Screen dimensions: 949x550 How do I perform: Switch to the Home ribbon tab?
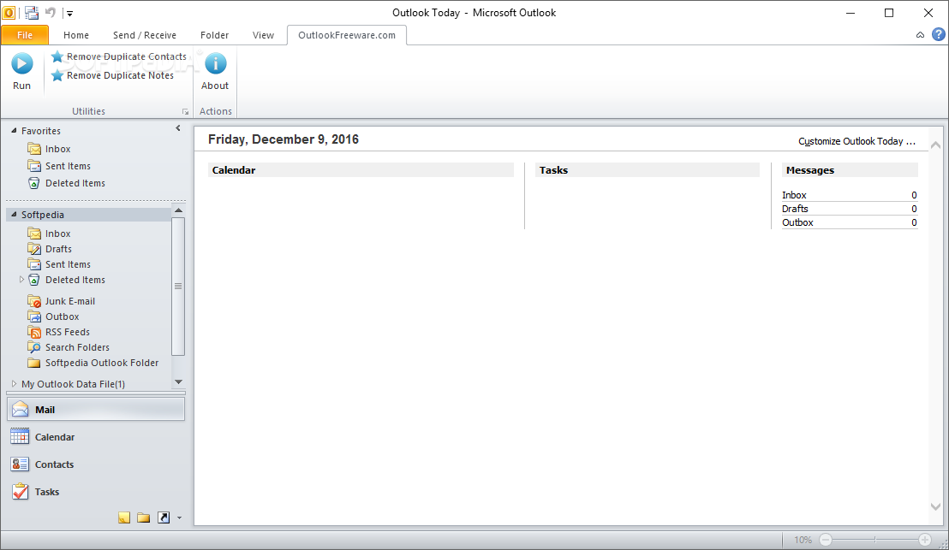[76, 35]
